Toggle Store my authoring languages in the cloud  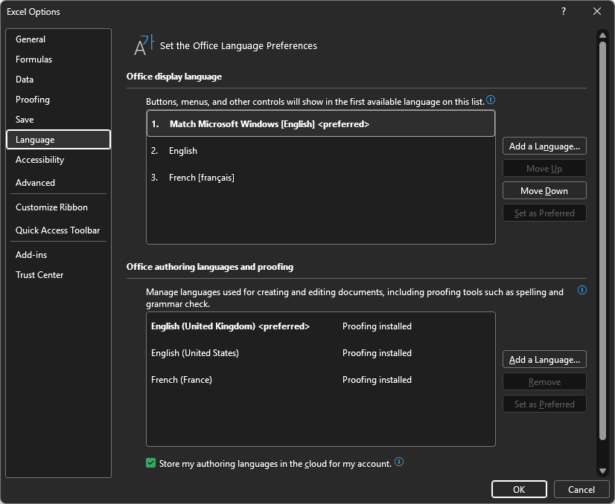coord(150,463)
